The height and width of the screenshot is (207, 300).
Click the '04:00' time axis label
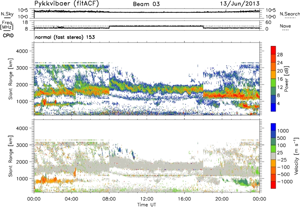point(71,199)
